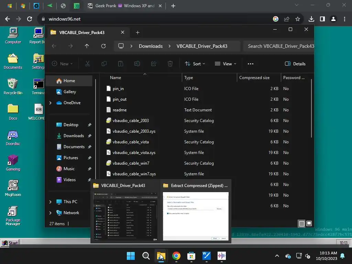Click the Windows Start logo in taskbar
Viewport: 352px width, 264px height.
[x=131, y=256]
